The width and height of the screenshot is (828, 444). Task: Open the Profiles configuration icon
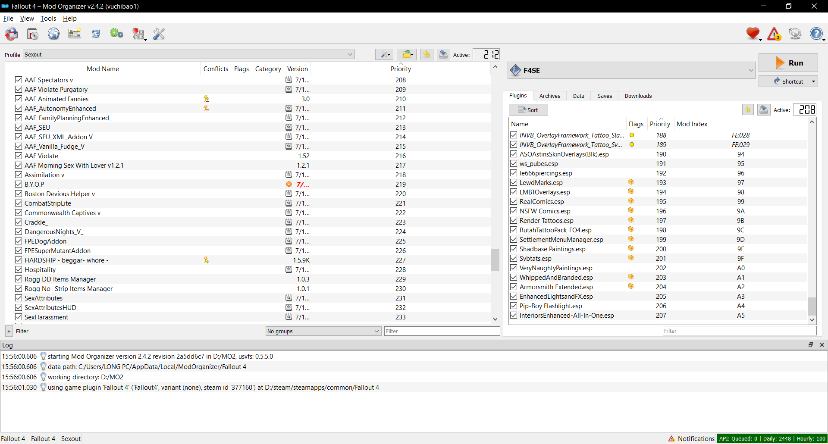coord(75,34)
